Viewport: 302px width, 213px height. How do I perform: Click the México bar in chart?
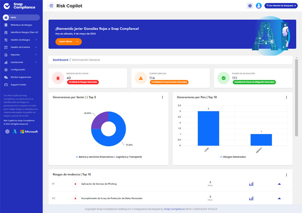coord(261,140)
